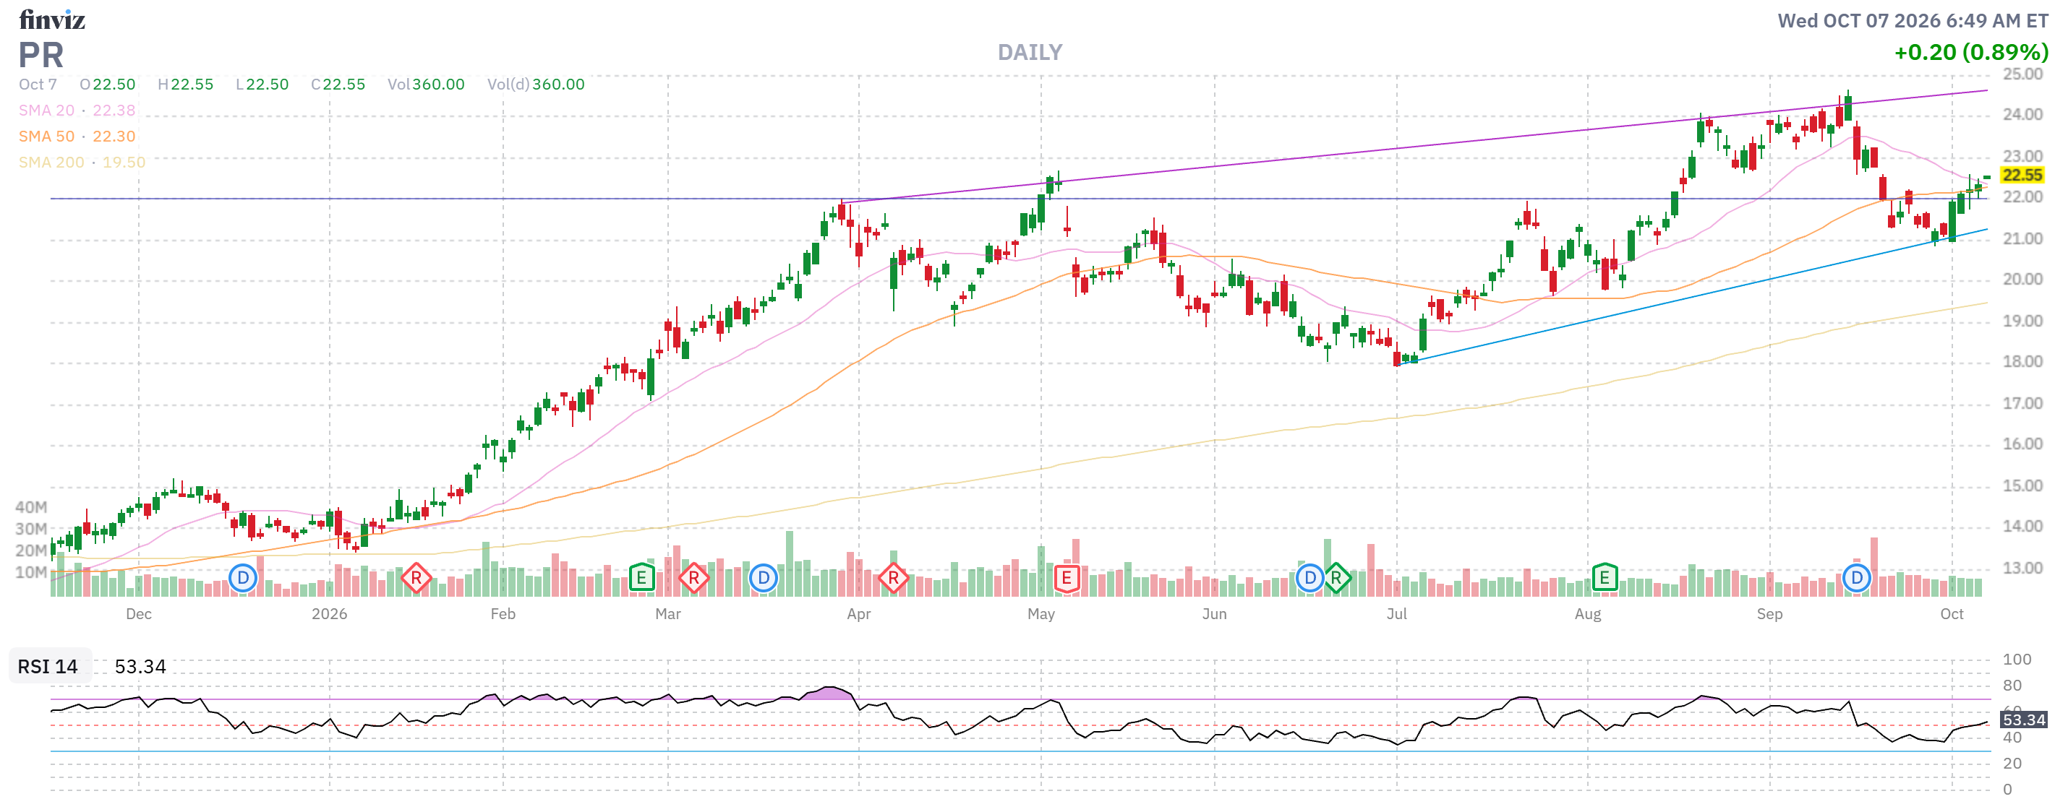This screenshot has width=2068, height=812.
Task: Click the finviz logo
Action: (52, 20)
